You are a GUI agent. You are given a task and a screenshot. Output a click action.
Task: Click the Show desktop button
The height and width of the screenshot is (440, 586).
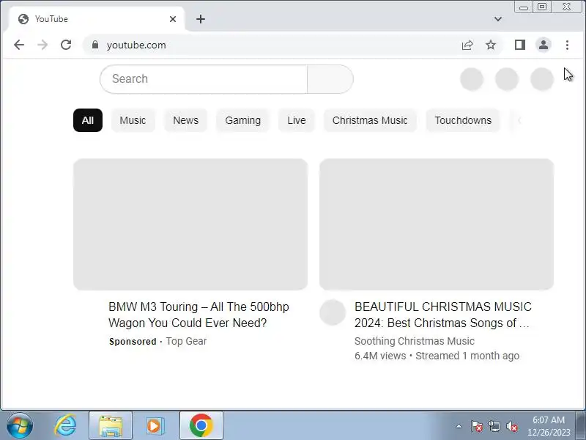pyautogui.click(x=581, y=426)
